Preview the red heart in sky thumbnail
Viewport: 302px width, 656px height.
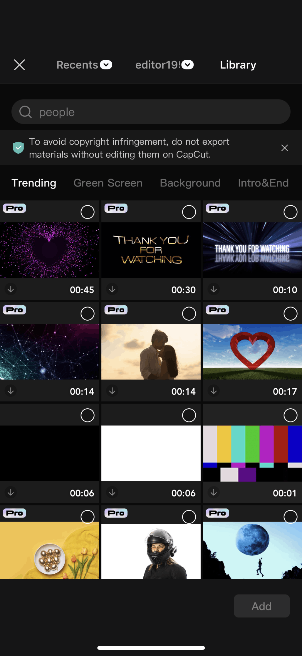click(252, 352)
